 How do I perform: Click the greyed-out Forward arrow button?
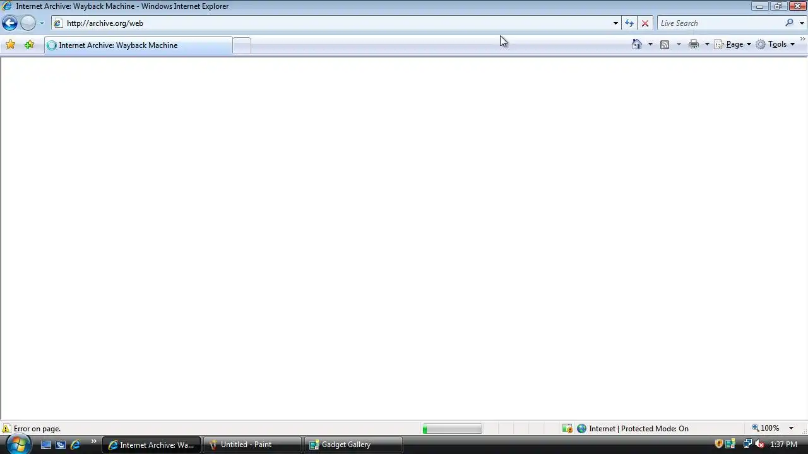[x=28, y=23]
